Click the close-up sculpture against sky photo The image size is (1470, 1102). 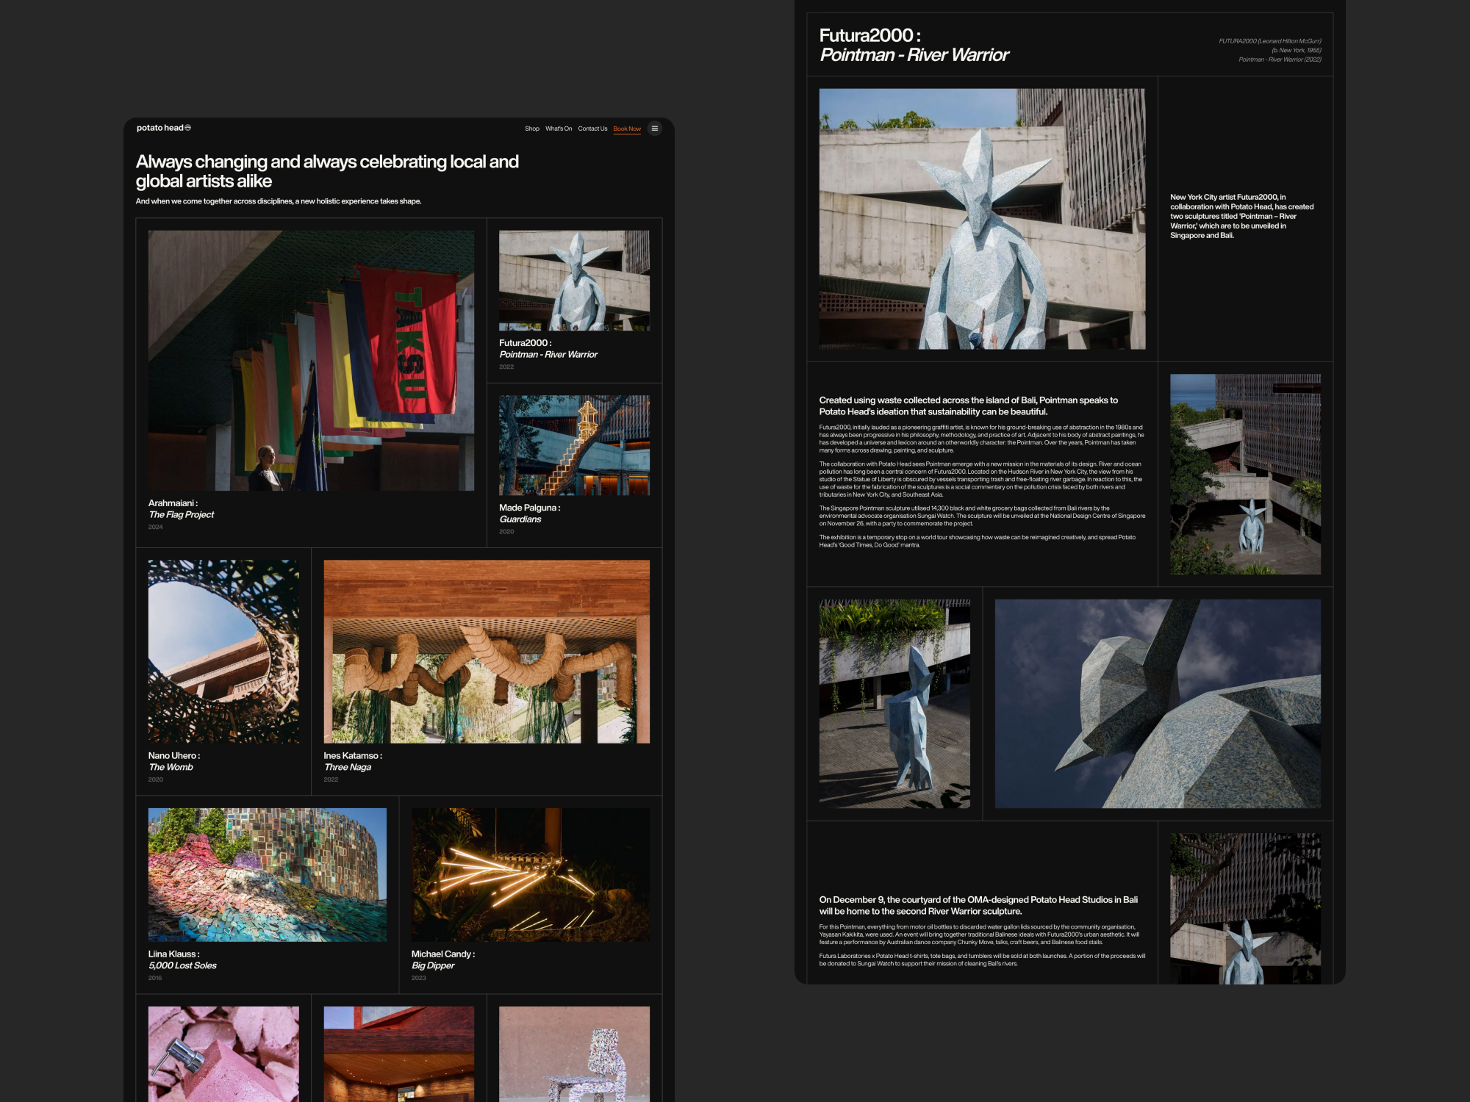(1158, 704)
